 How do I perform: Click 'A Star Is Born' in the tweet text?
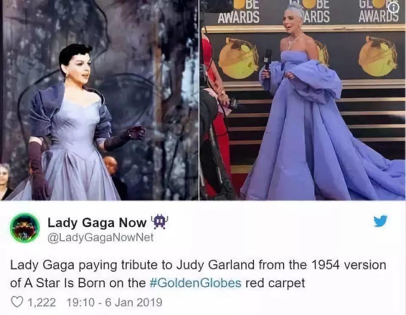63,283
